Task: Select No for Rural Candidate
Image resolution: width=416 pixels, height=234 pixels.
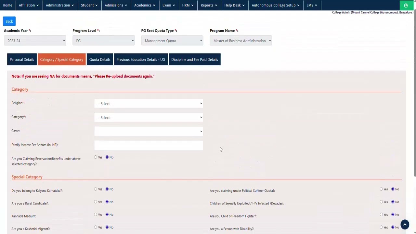Action: tap(107, 202)
